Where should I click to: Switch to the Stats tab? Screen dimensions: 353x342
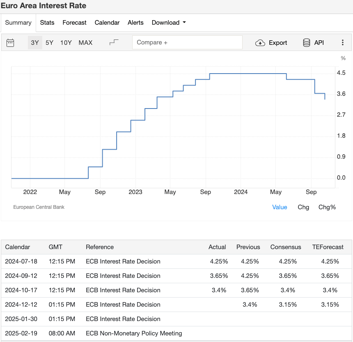(x=47, y=23)
